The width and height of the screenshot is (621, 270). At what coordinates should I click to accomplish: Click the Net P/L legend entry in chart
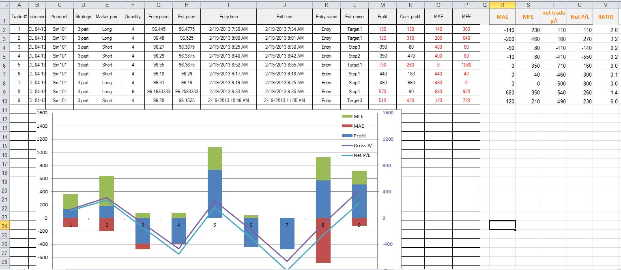coord(355,155)
